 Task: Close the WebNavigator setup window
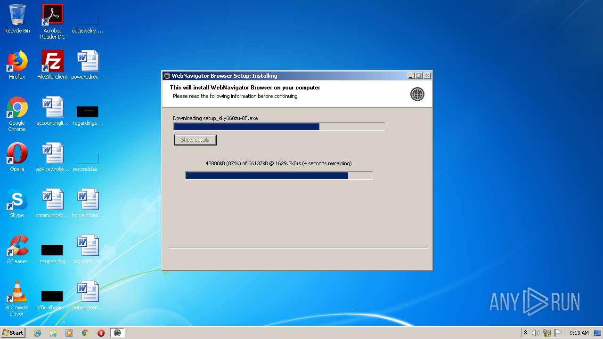pos(427,76)
